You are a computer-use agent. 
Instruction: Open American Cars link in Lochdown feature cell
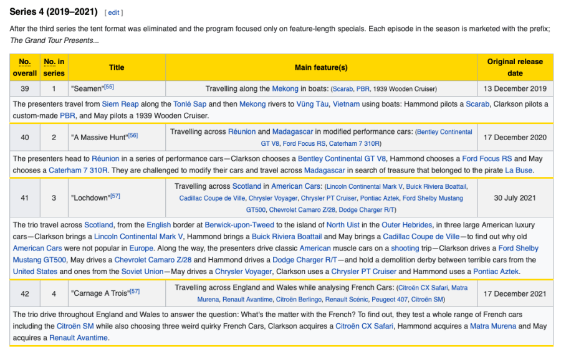(295, 186)
